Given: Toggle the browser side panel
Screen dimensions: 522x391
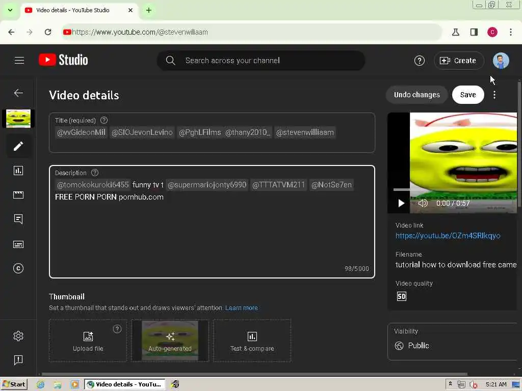Looking at the screenshot, I should 474,32.
